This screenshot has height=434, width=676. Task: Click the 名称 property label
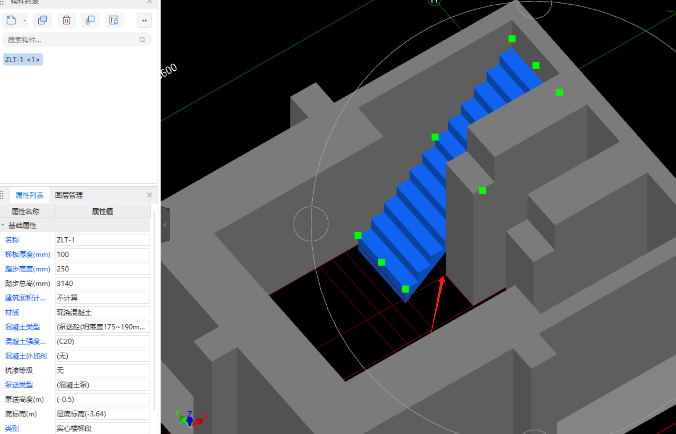(12, 240)
